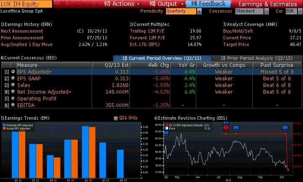Click the Measure column header

click(54, 65)
